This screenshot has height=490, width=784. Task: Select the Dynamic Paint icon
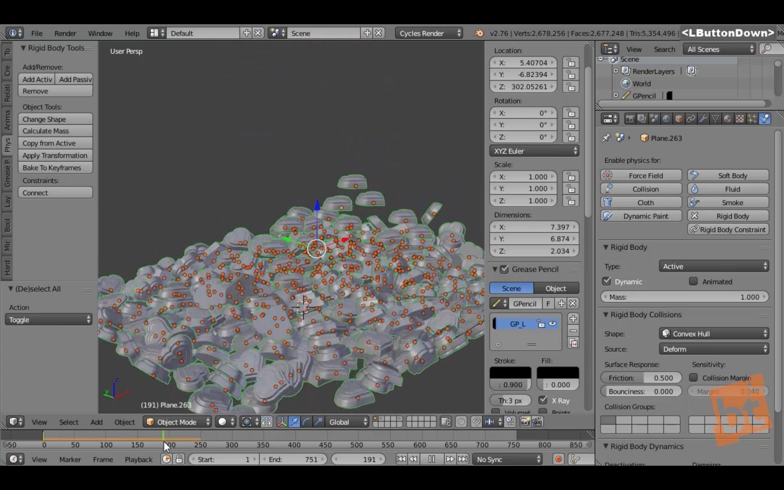(x=608, y=216)
